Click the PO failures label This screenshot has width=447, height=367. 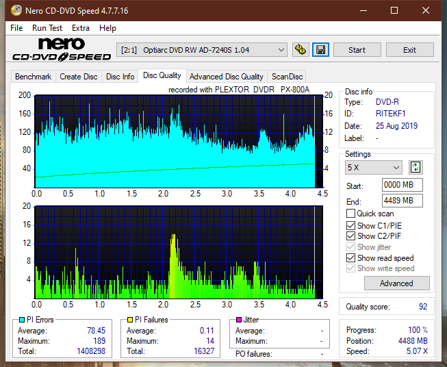[254, 354]
